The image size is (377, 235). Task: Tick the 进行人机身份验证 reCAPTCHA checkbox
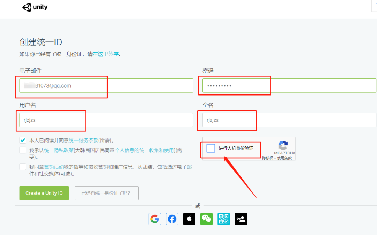211,148
